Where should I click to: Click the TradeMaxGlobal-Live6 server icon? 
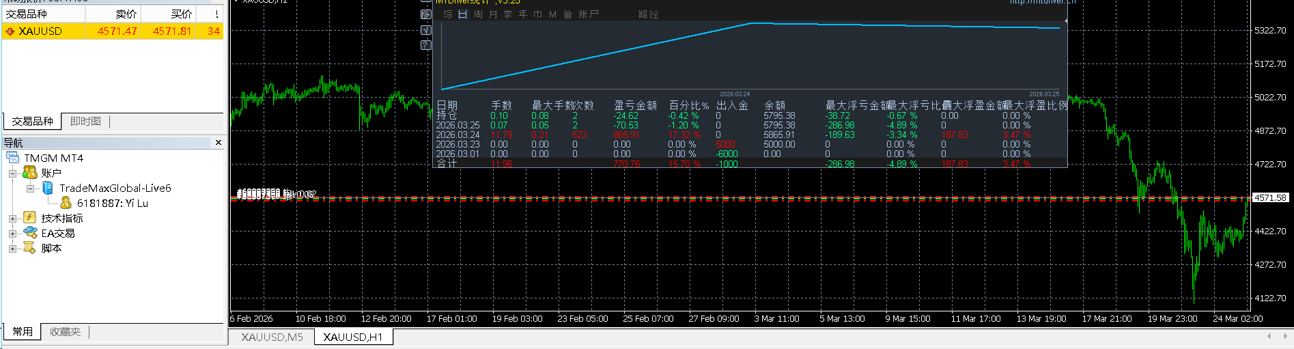(48, 188)
